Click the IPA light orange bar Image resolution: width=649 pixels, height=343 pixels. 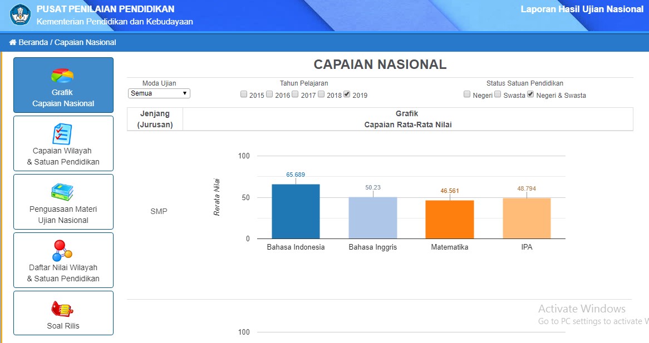[x=527, y=218]
